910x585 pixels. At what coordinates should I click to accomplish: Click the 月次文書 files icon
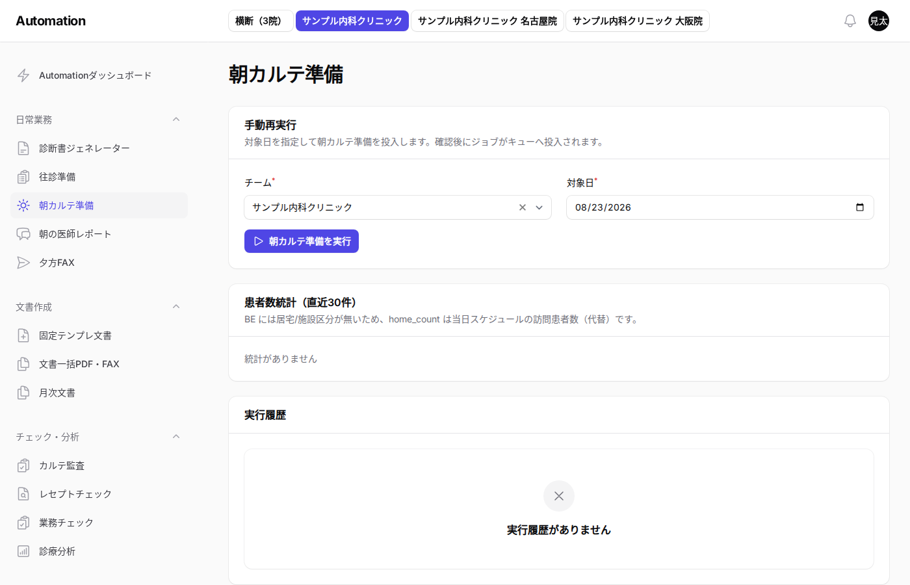coord(23,393)
